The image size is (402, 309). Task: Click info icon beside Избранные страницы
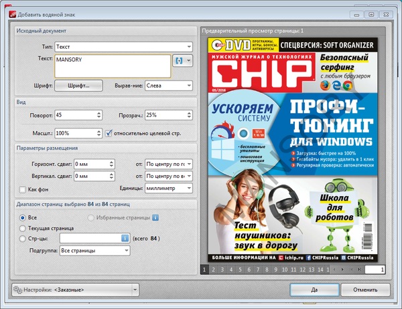click(155, 217)
